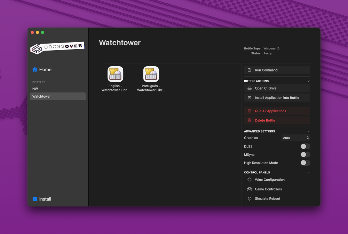Launch Português Watchtower Library app icon
Viewport: 348px width, 234px height.
point(151,74)
